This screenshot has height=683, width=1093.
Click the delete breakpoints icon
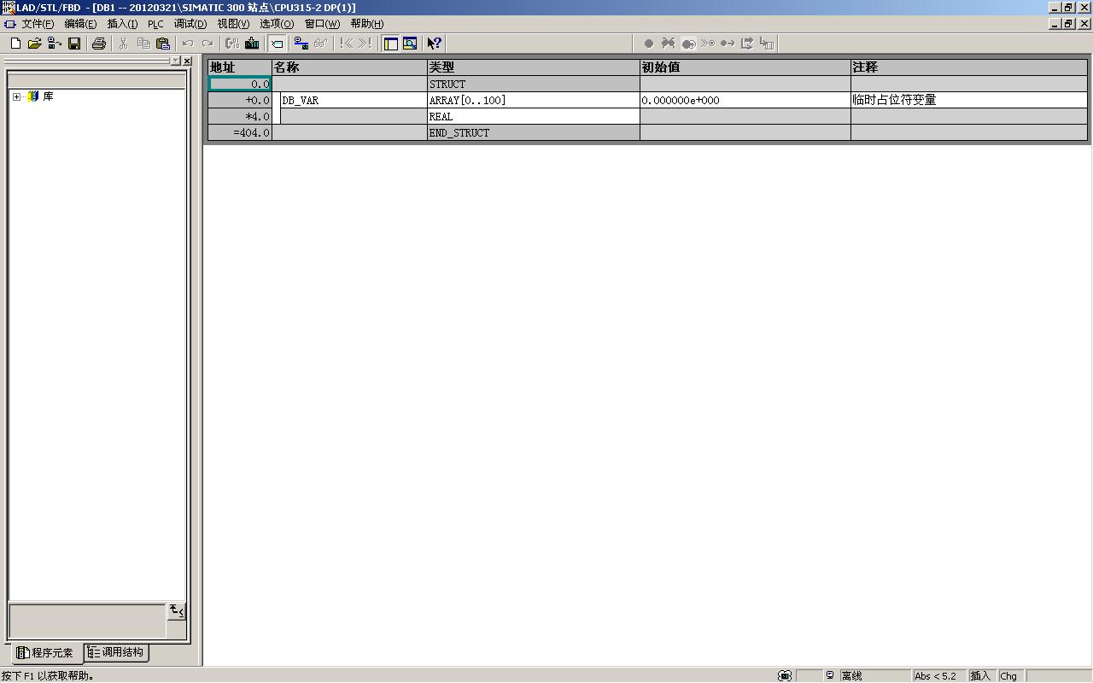(669, 44)
